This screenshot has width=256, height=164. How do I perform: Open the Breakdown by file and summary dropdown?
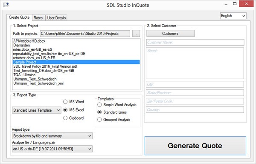point(52,136)
